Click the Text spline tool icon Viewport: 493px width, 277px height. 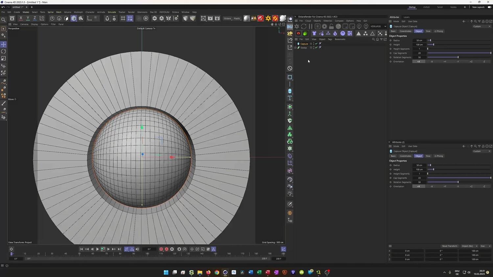290,98
